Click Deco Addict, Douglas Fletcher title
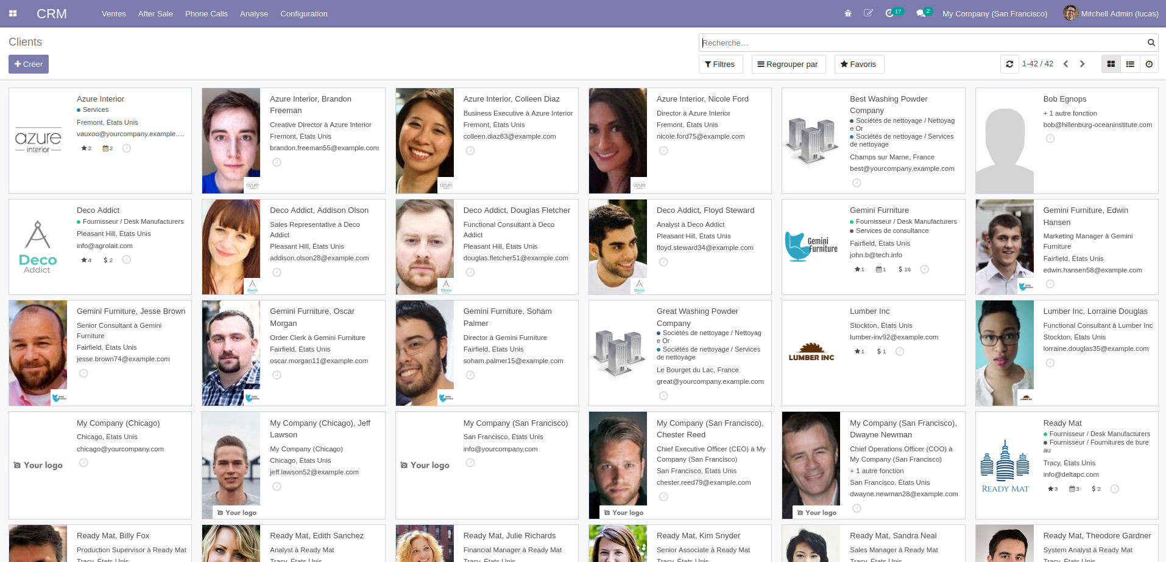 517,210
